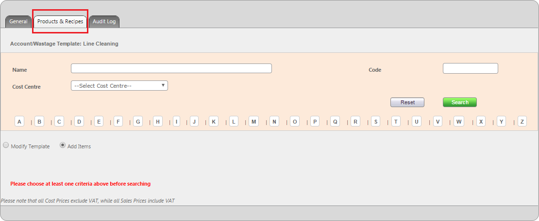The height and width of the screenshot is (221, 539).
Task: Filter items by letter C
Action: coord(59,122)
